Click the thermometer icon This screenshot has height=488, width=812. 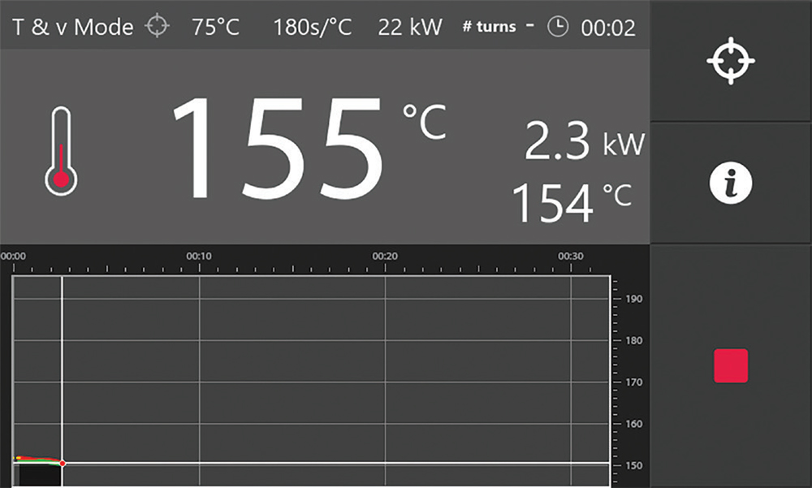pyautogui.click(x=61, y=152)
